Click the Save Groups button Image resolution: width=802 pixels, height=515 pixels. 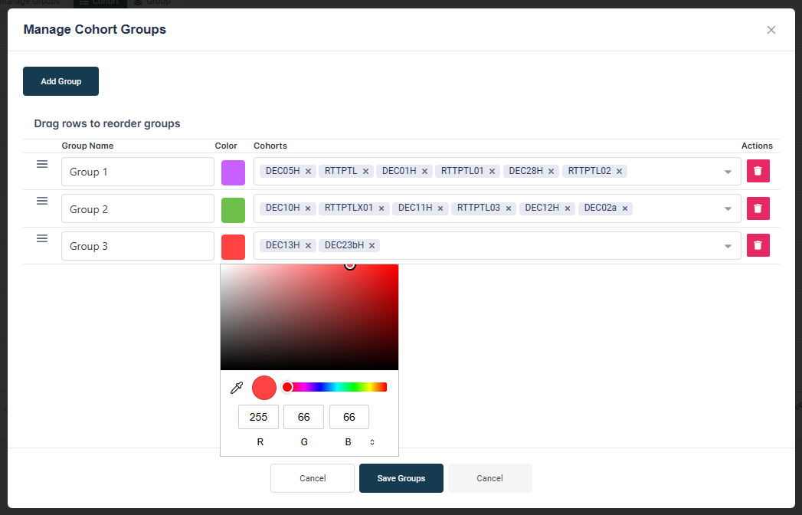[401, 477]
